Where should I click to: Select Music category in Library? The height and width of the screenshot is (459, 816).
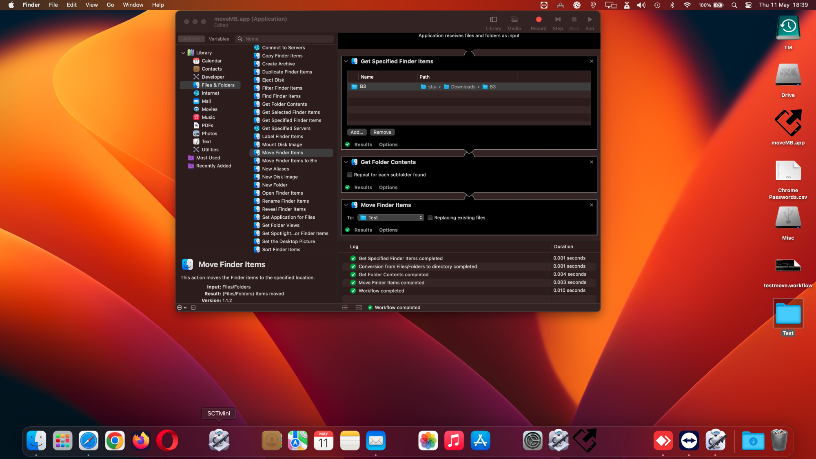point(208,118)
